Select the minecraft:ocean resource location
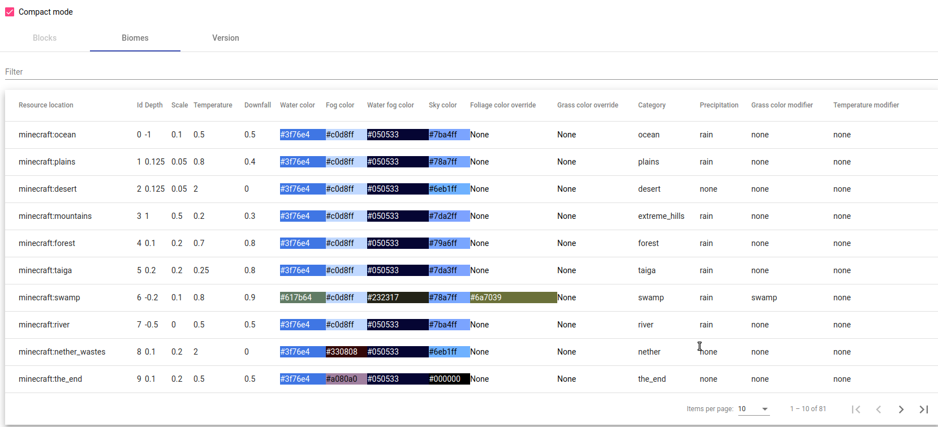 47,135
